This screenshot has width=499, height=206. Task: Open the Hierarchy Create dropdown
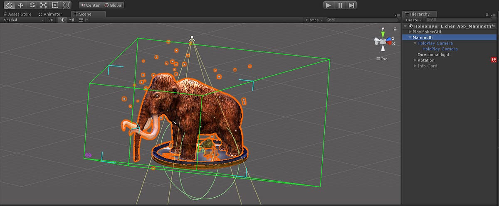click(x=413, y=20)
